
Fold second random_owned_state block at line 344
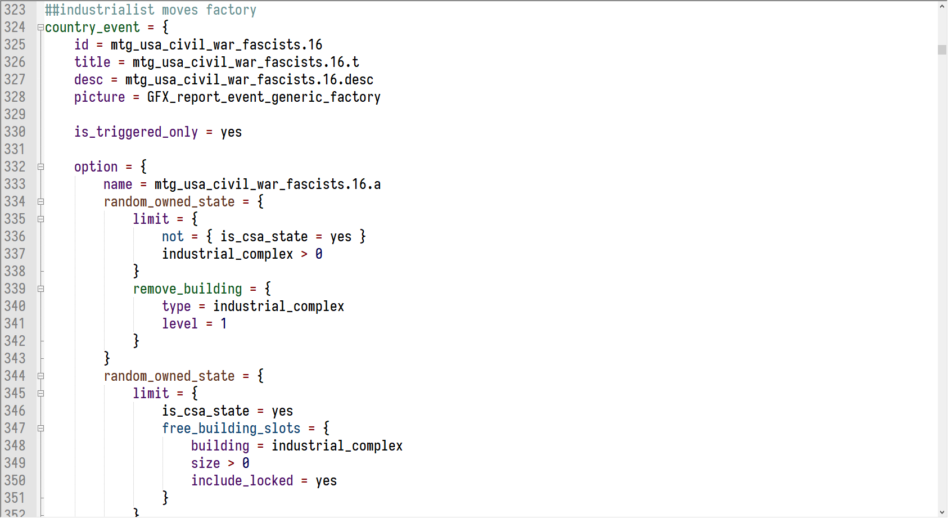40,376
